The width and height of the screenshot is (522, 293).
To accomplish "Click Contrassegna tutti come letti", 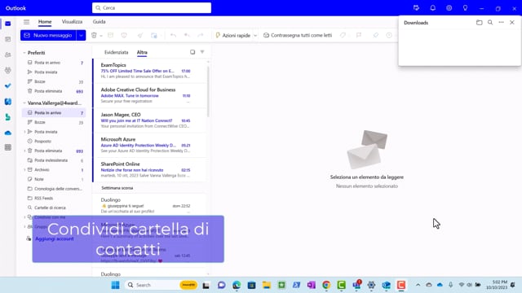I will [x=298, y=35].
